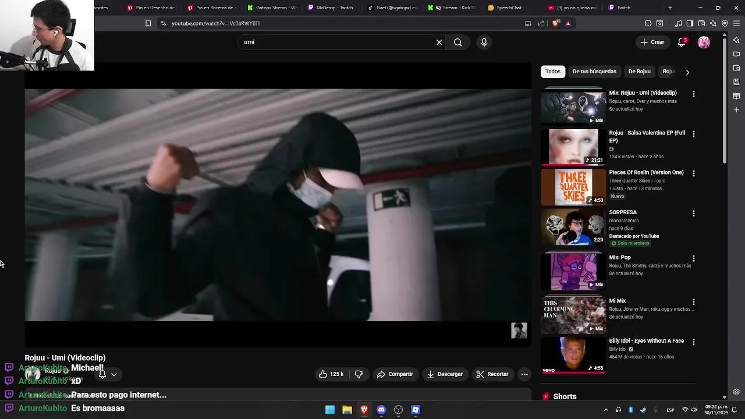Viewport: 745px width, 419px height.
Task: Open options menu for Mi Mix
Action: point(693,302)
